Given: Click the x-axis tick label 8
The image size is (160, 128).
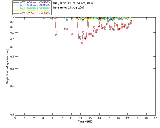Looking at the screenshot, I should (x=43, y=118).
